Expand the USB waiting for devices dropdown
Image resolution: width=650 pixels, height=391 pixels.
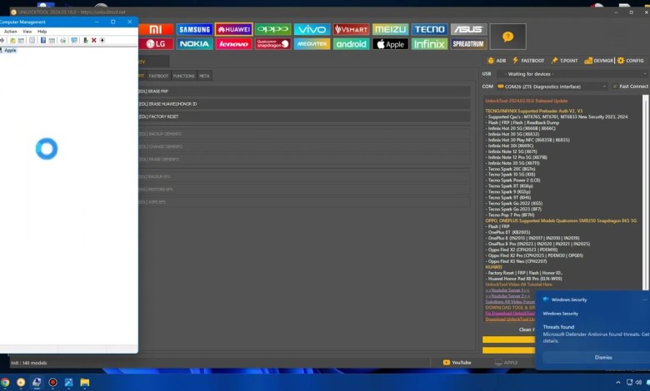572,74
